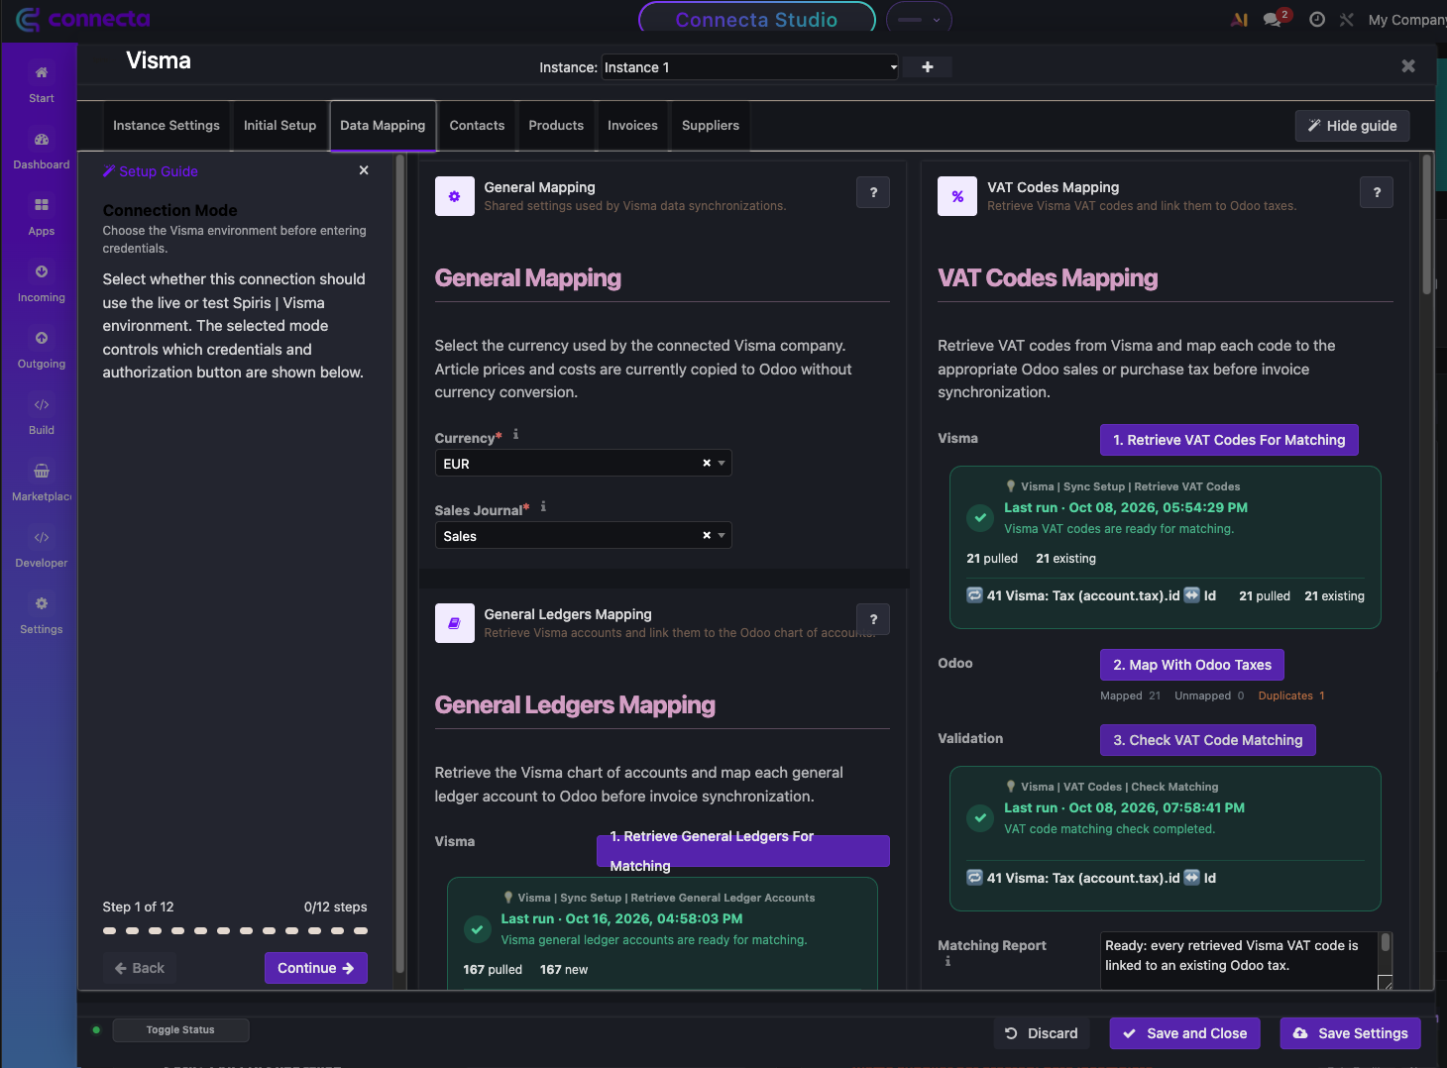Click the Hide guide button
The width and height of the screenshot is (1447, 1068).
tap(1352, 126)
